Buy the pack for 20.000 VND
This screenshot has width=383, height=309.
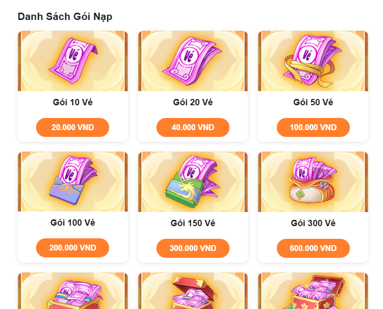(73, 127)
